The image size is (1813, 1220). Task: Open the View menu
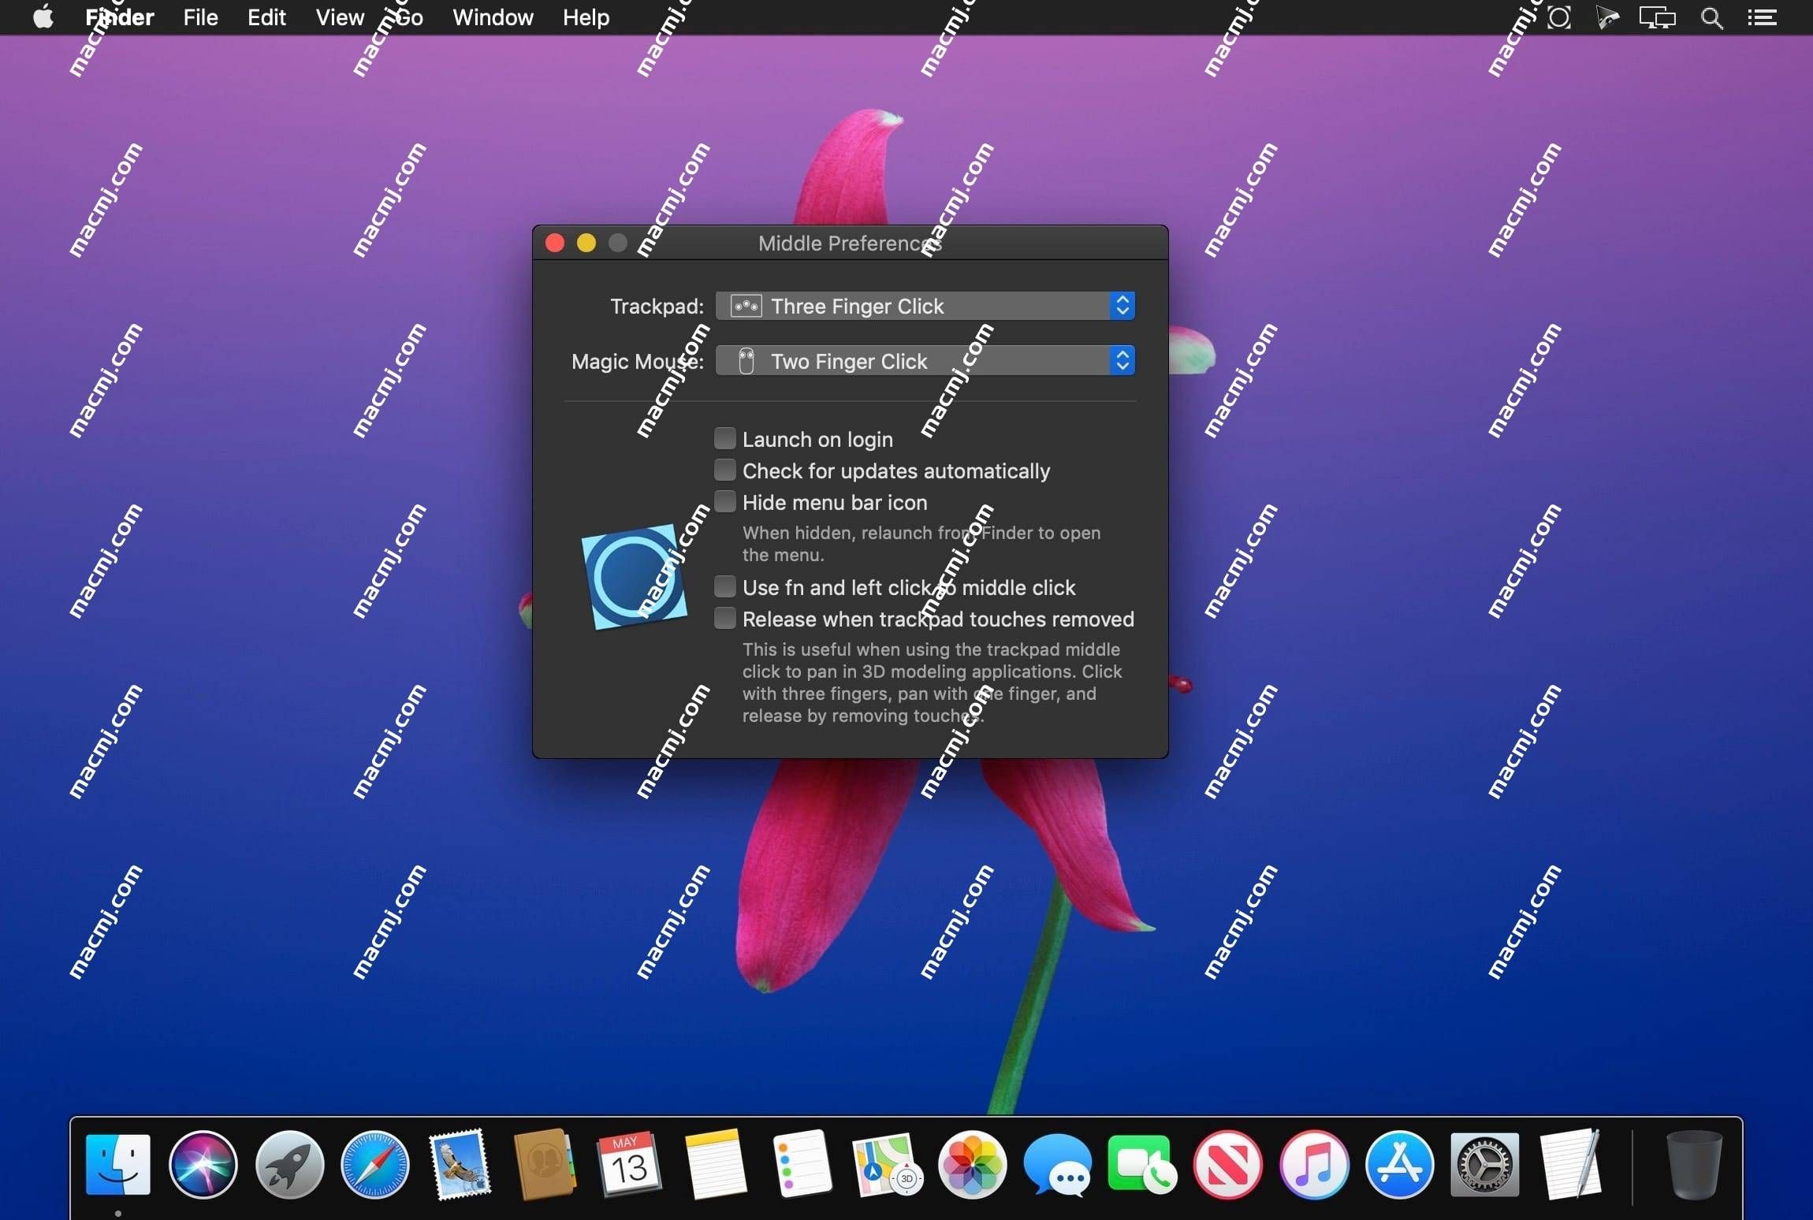point(340,17)
